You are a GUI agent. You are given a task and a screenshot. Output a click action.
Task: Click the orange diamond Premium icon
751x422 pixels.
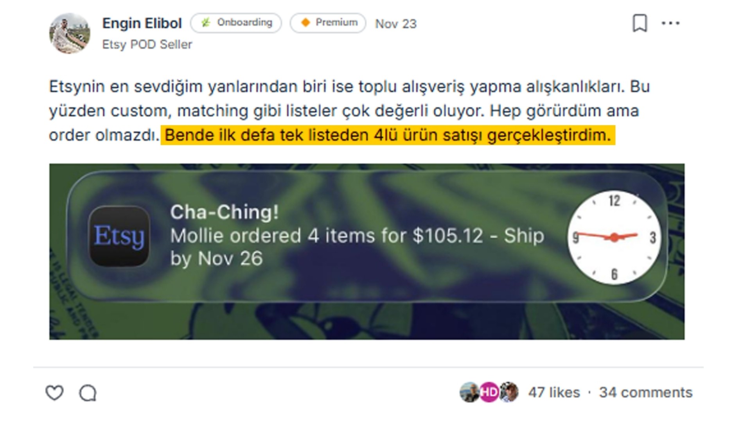(x=305, y=23)
